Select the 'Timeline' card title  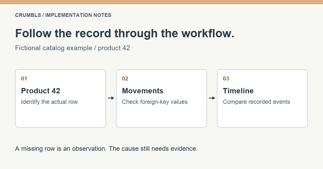(238, 91)
